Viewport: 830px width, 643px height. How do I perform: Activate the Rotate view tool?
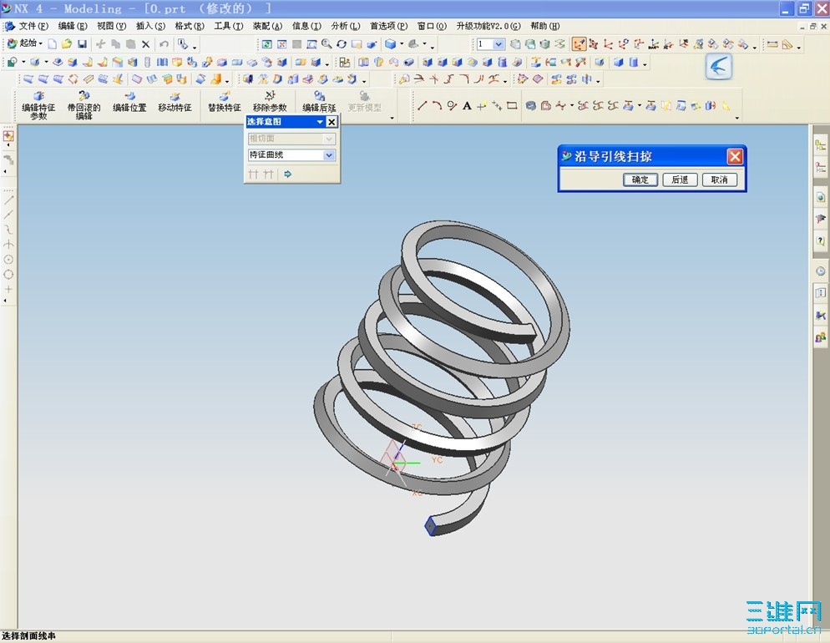(x=342, y=44)
